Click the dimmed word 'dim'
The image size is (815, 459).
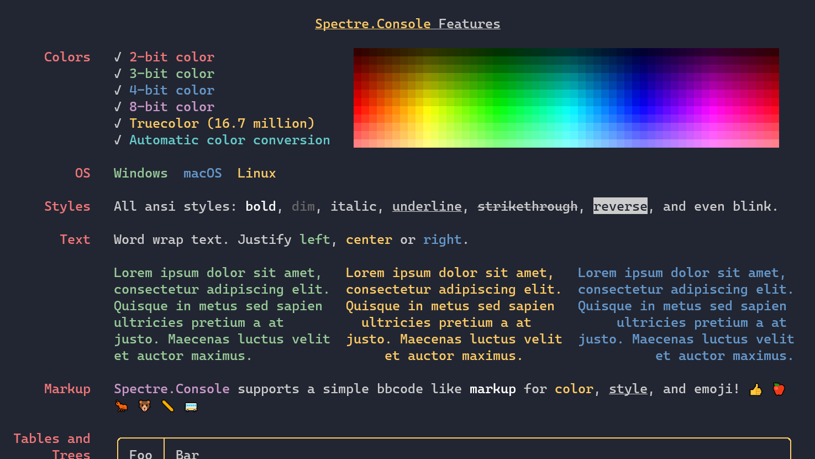[x=303, y=206]
